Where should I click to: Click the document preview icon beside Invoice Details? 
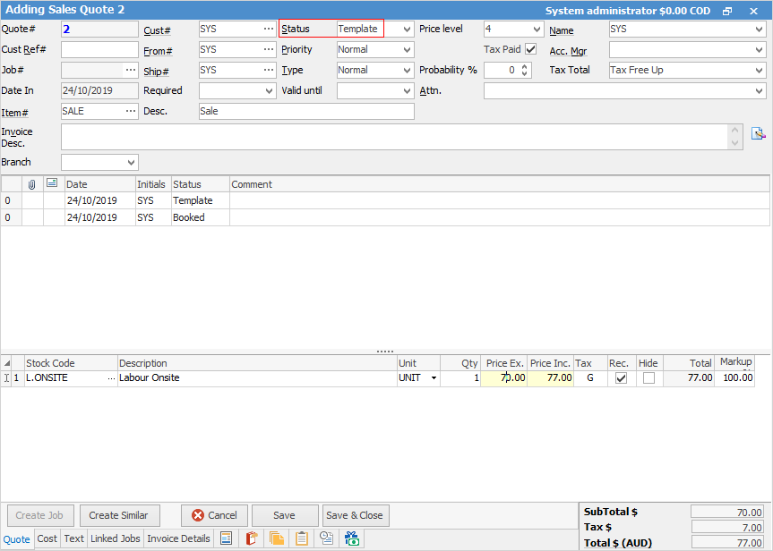click(227, 538)
